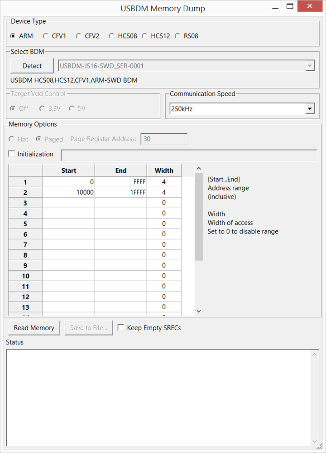Screen dimensions: 326x453
Task: Click the Initialization text field
Action: 189,155
